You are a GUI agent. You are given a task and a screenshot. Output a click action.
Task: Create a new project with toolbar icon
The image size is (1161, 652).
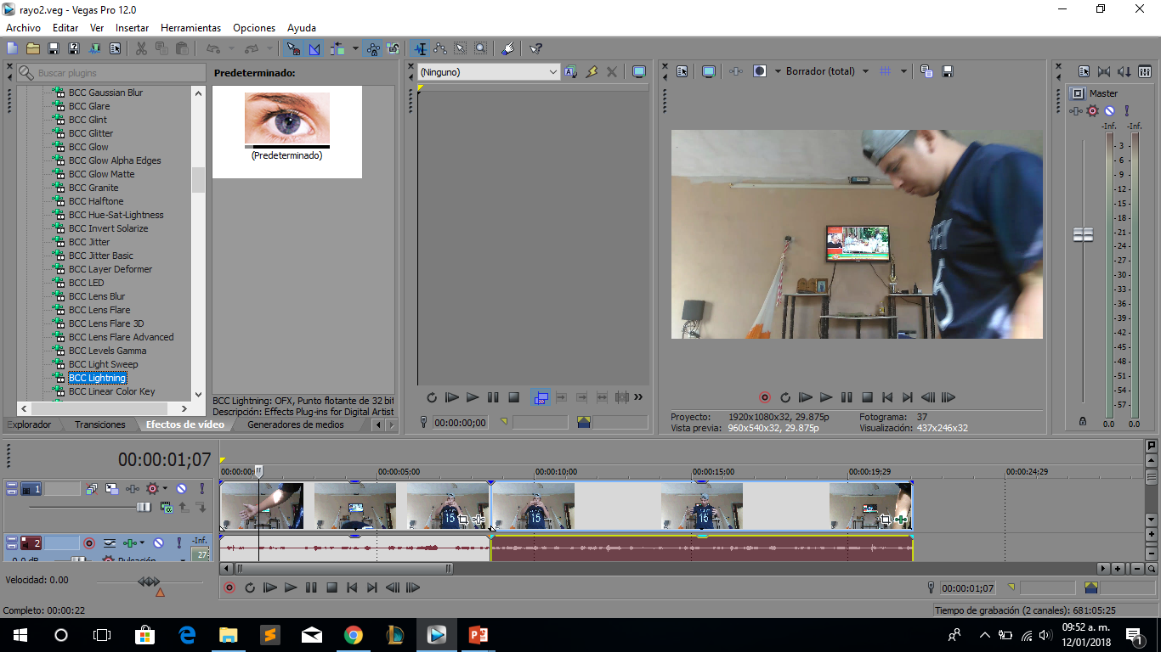[12, 48]
